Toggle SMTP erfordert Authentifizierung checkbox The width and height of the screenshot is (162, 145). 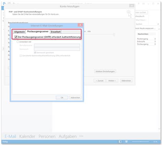click(16, 37)
